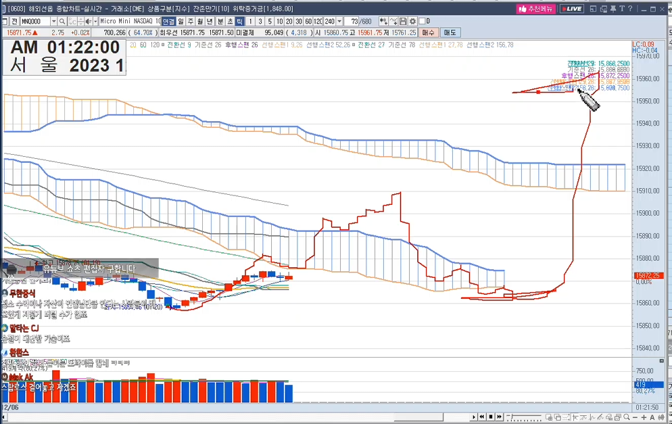The height and width of the screenshot is (424, 672).
Task: Click the A text icon in bottom toolbar
Action: [652, 417]
